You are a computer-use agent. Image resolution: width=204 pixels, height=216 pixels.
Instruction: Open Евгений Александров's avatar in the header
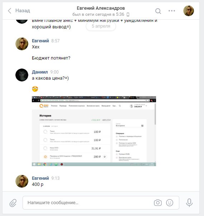[x=189, y=11]
